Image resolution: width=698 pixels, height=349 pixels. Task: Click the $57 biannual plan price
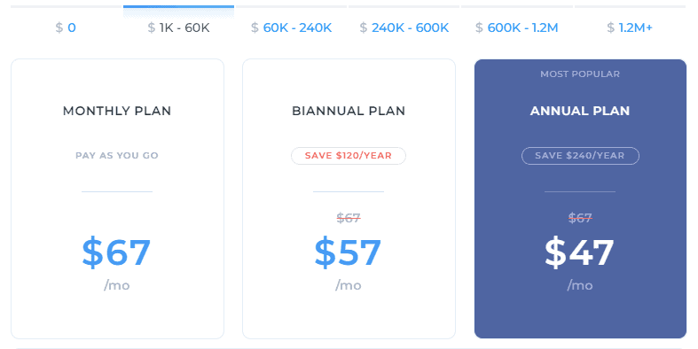(348, 252)
